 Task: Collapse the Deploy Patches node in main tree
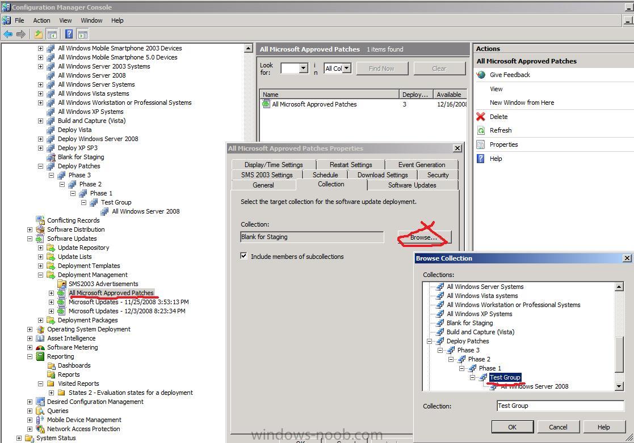pyautogui.click(x=40, y=166)
